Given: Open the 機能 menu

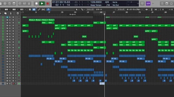Looking at the screenshot, I should 15,10.
